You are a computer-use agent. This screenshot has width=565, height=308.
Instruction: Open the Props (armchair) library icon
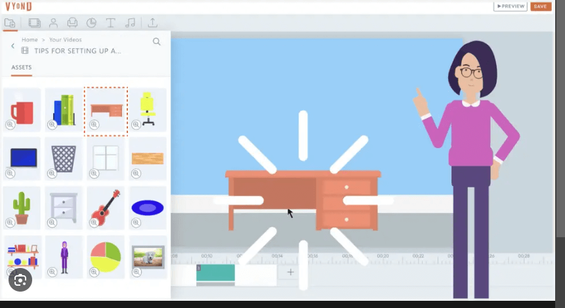(72, 23)
